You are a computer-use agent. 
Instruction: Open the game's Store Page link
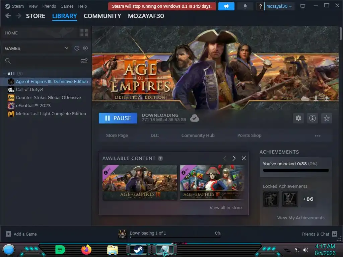point(117,136)
